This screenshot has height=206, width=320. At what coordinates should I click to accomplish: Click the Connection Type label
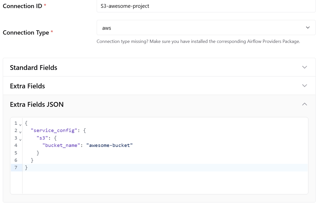click(x=26, y=33)
